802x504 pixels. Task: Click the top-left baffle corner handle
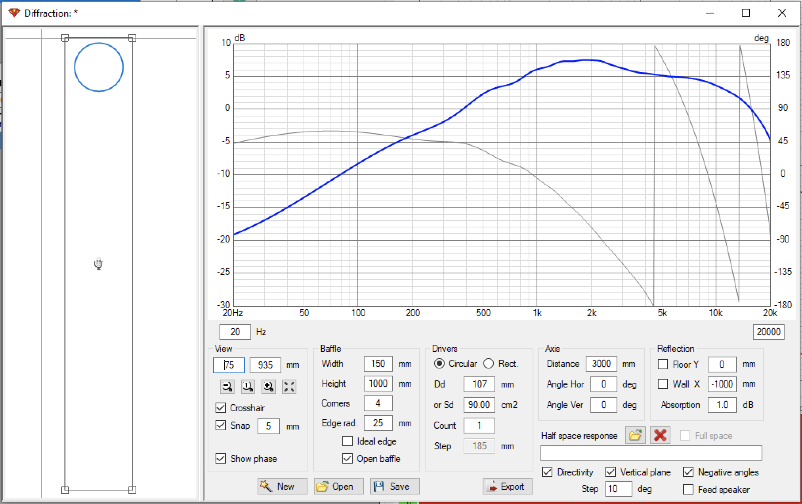point(65,38)
